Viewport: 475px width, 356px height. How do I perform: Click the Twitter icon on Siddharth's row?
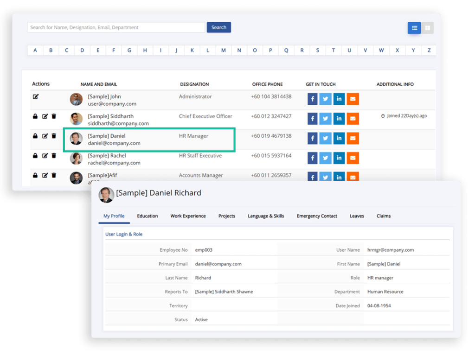coord(326,119)
